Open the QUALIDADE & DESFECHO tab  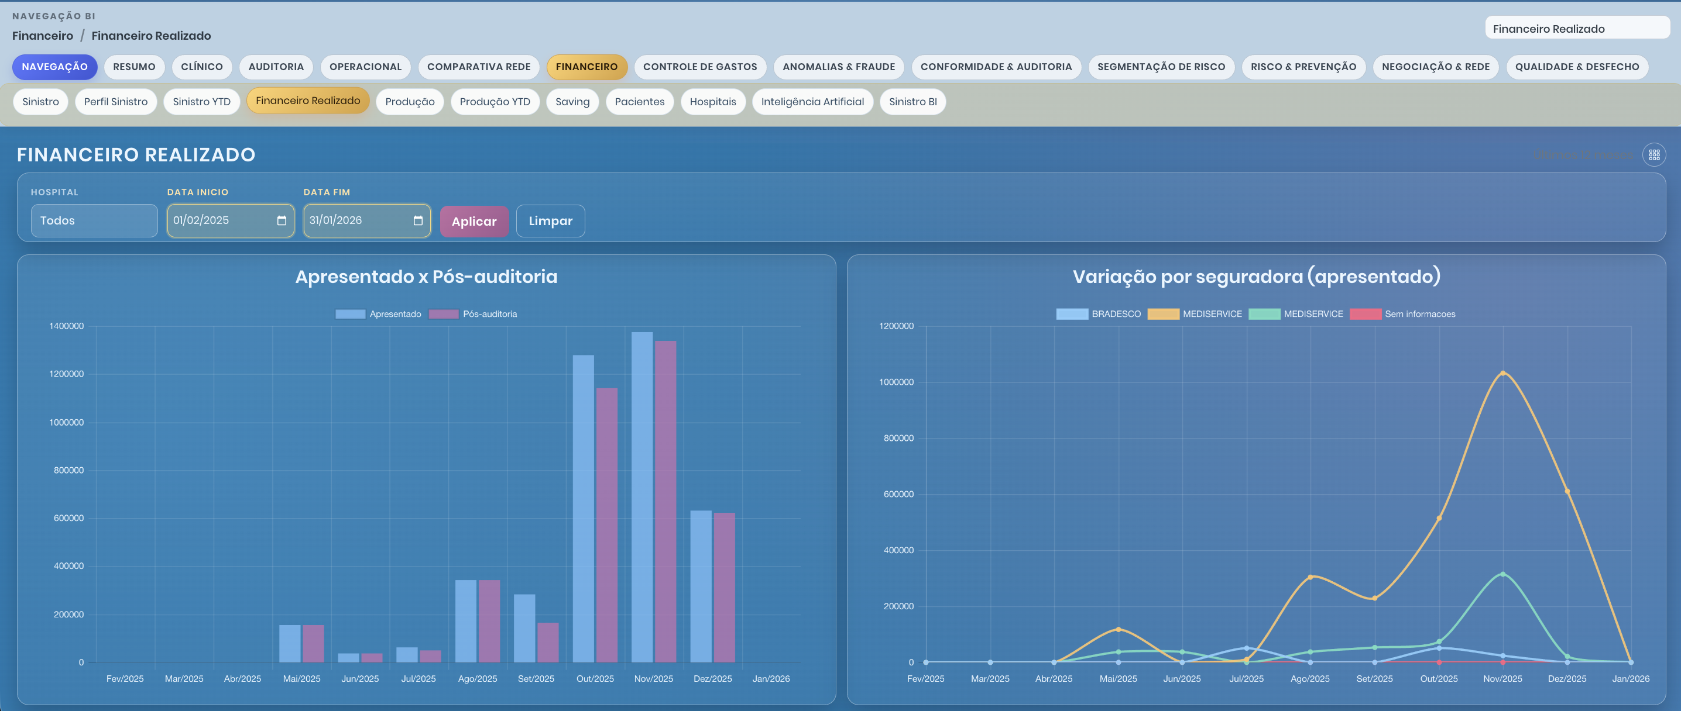point(1578,67)
